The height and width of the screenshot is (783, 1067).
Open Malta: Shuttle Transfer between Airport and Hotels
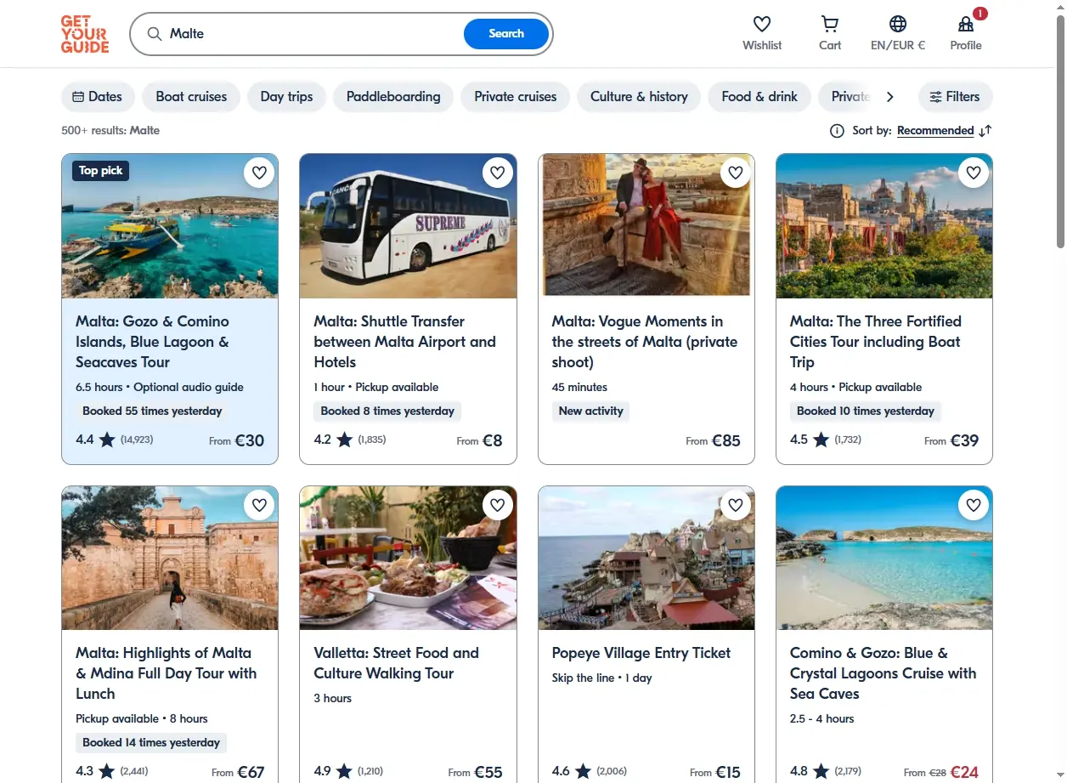pyautogui.click(x=405, y=342)
